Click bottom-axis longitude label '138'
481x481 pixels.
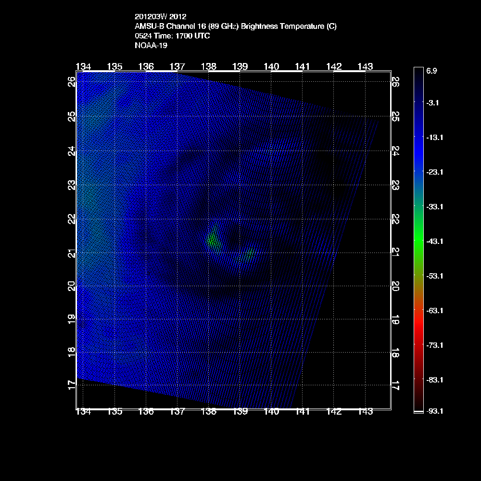pos(209,412)
